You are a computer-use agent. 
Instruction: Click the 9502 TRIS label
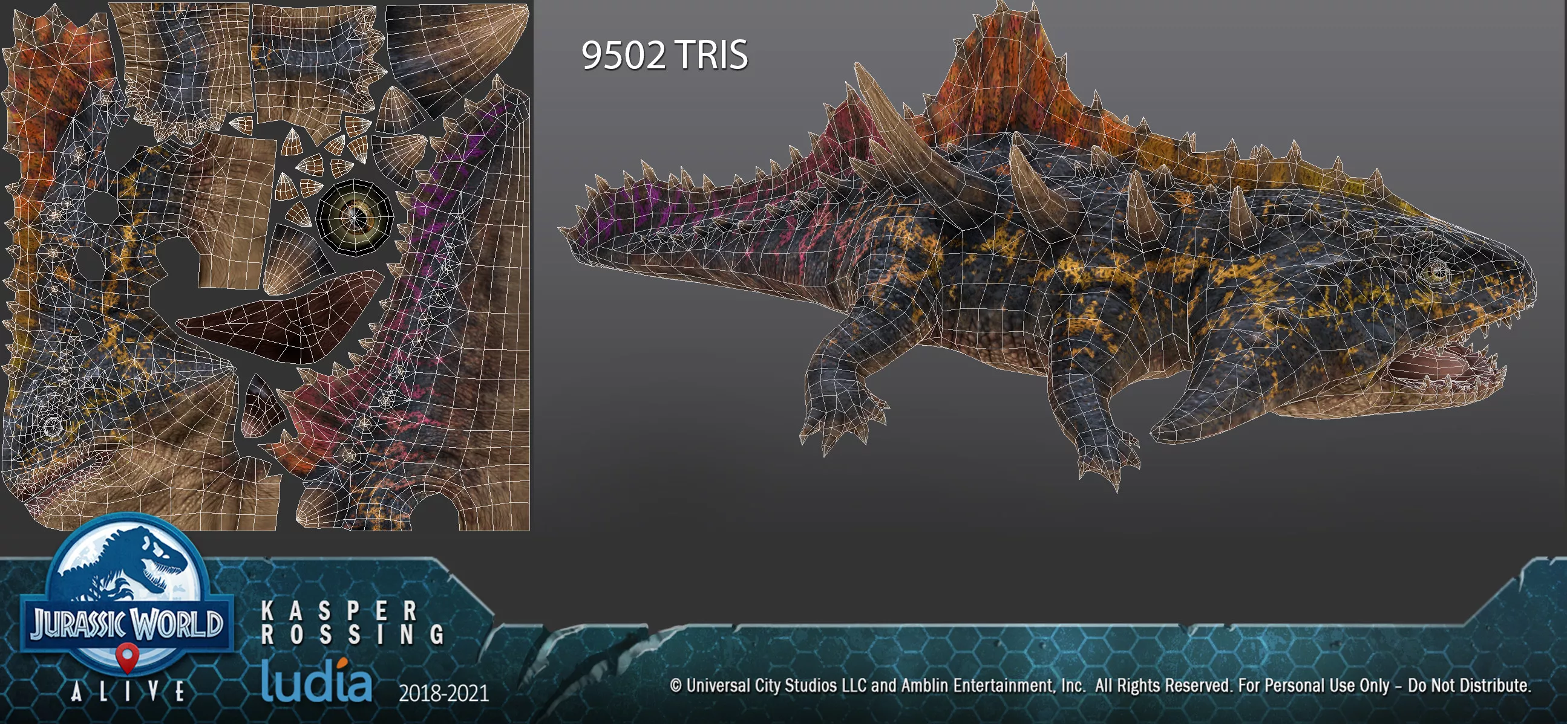[x=664, y=54]
